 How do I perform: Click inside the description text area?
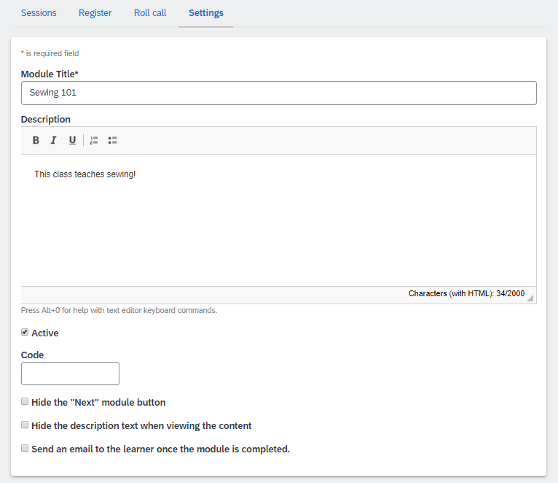coord(279,220)
